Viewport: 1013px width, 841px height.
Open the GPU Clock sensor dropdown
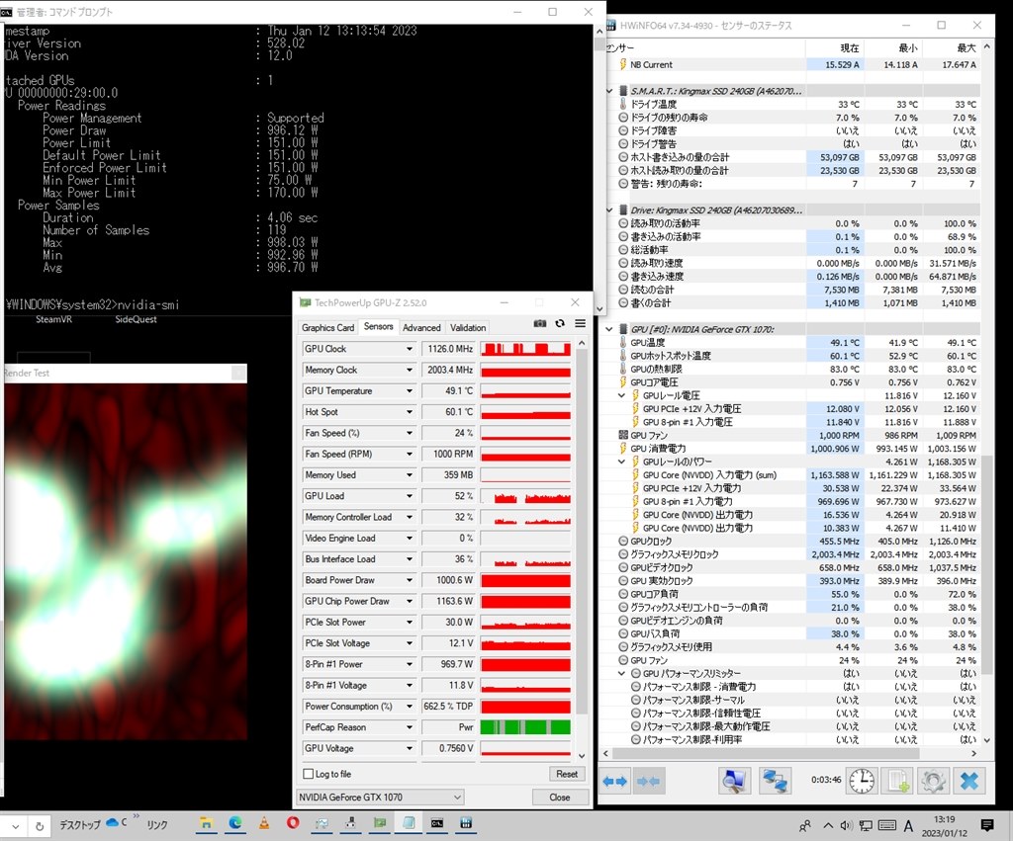click(410, 349)
